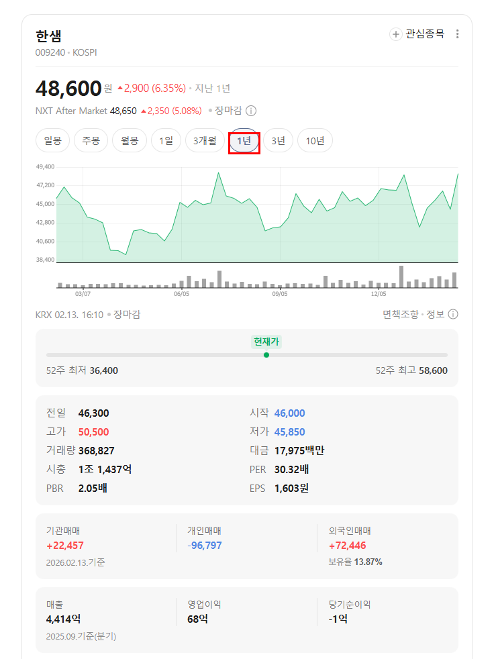Screen dimensions: 496x659
Task: Click the 2025.09.기준(분기) text
Action: (81, 636)
